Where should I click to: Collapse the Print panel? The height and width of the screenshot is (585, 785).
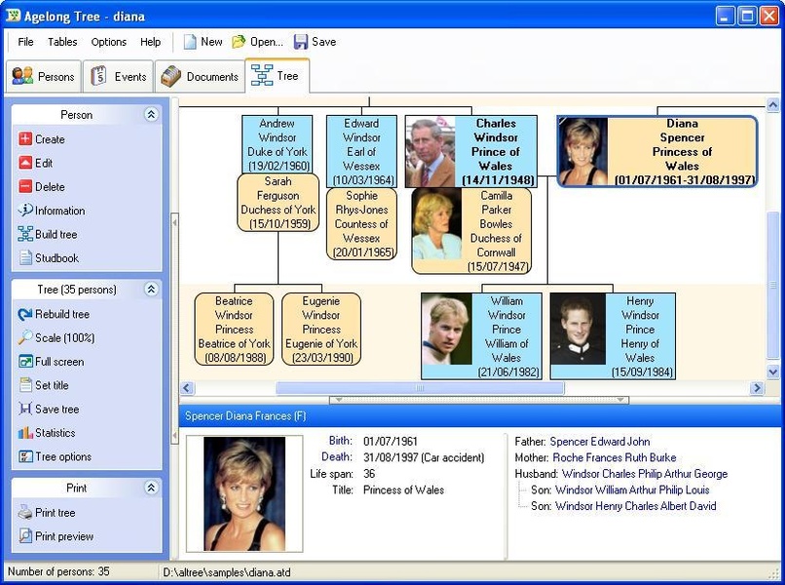pyautogui.click(x=151, y=487)
